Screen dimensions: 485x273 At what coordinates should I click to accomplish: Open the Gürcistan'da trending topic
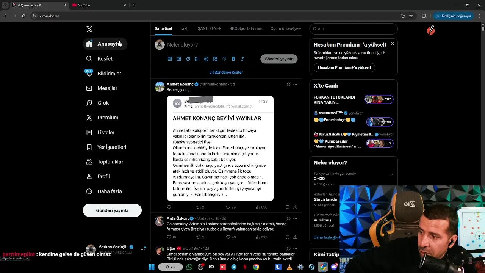[325, 199]
